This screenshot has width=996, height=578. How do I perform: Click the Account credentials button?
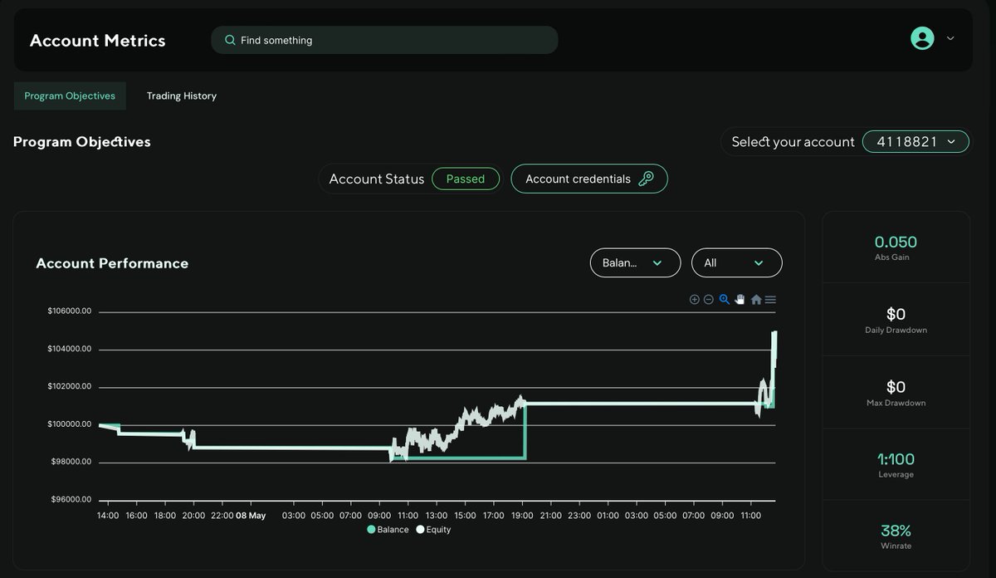tap(589, 179)
